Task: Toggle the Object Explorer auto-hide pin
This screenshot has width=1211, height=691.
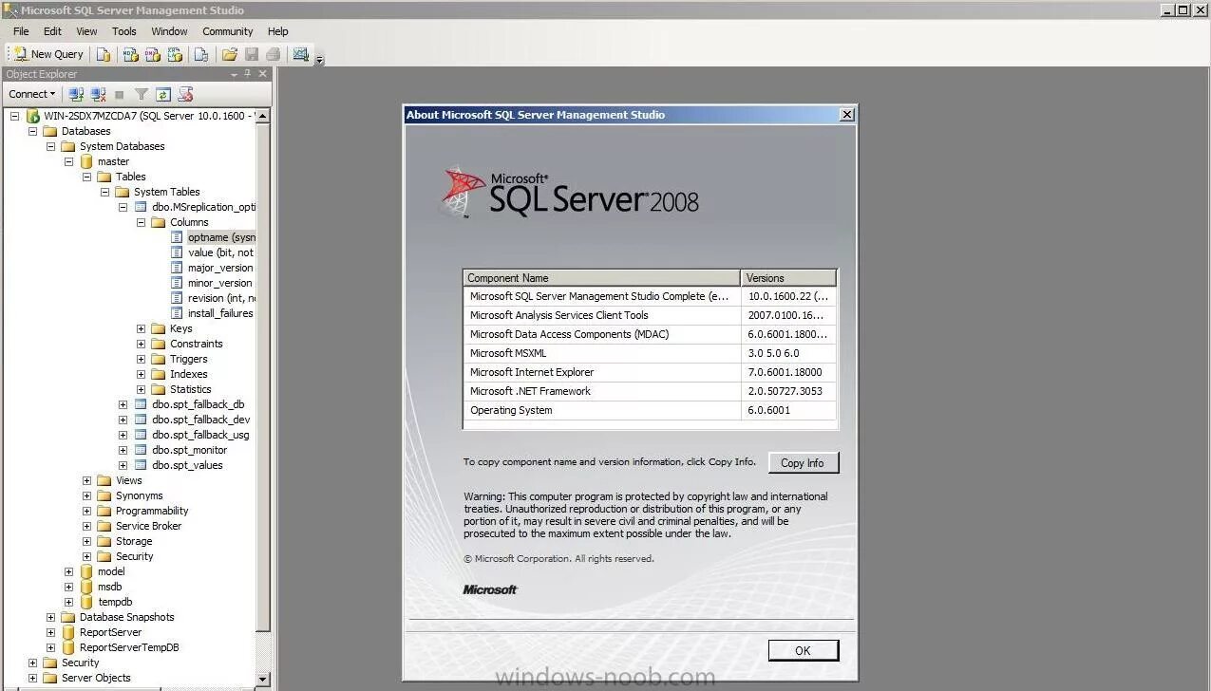Action: click(248, 74)
